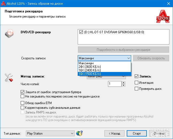Select 10X (1500 КБ/с) speed option
The height and width of the screenshot is (139, 173).
[104, 74]
